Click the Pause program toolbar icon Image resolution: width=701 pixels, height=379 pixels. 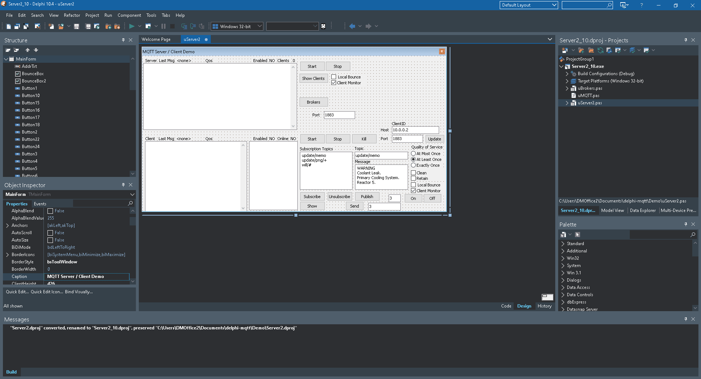click(163, 26)
